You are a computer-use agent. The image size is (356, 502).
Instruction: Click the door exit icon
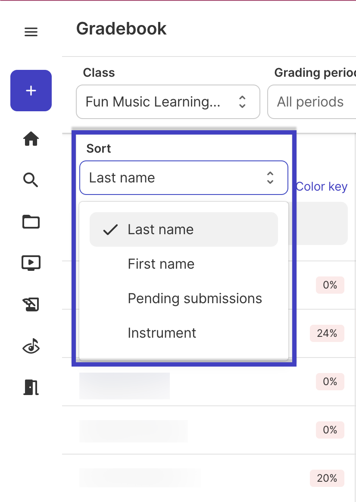pyautogui.click(x=31, y=387)
